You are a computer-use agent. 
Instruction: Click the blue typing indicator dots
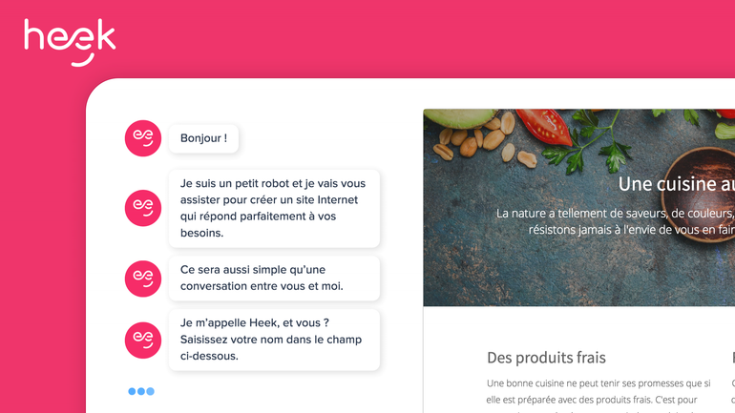(x=141, y=391)
